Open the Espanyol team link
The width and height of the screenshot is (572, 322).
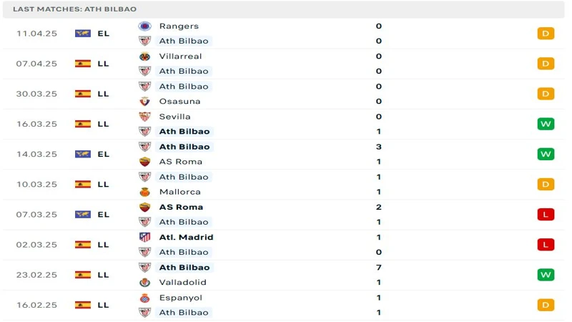(180, 298)
